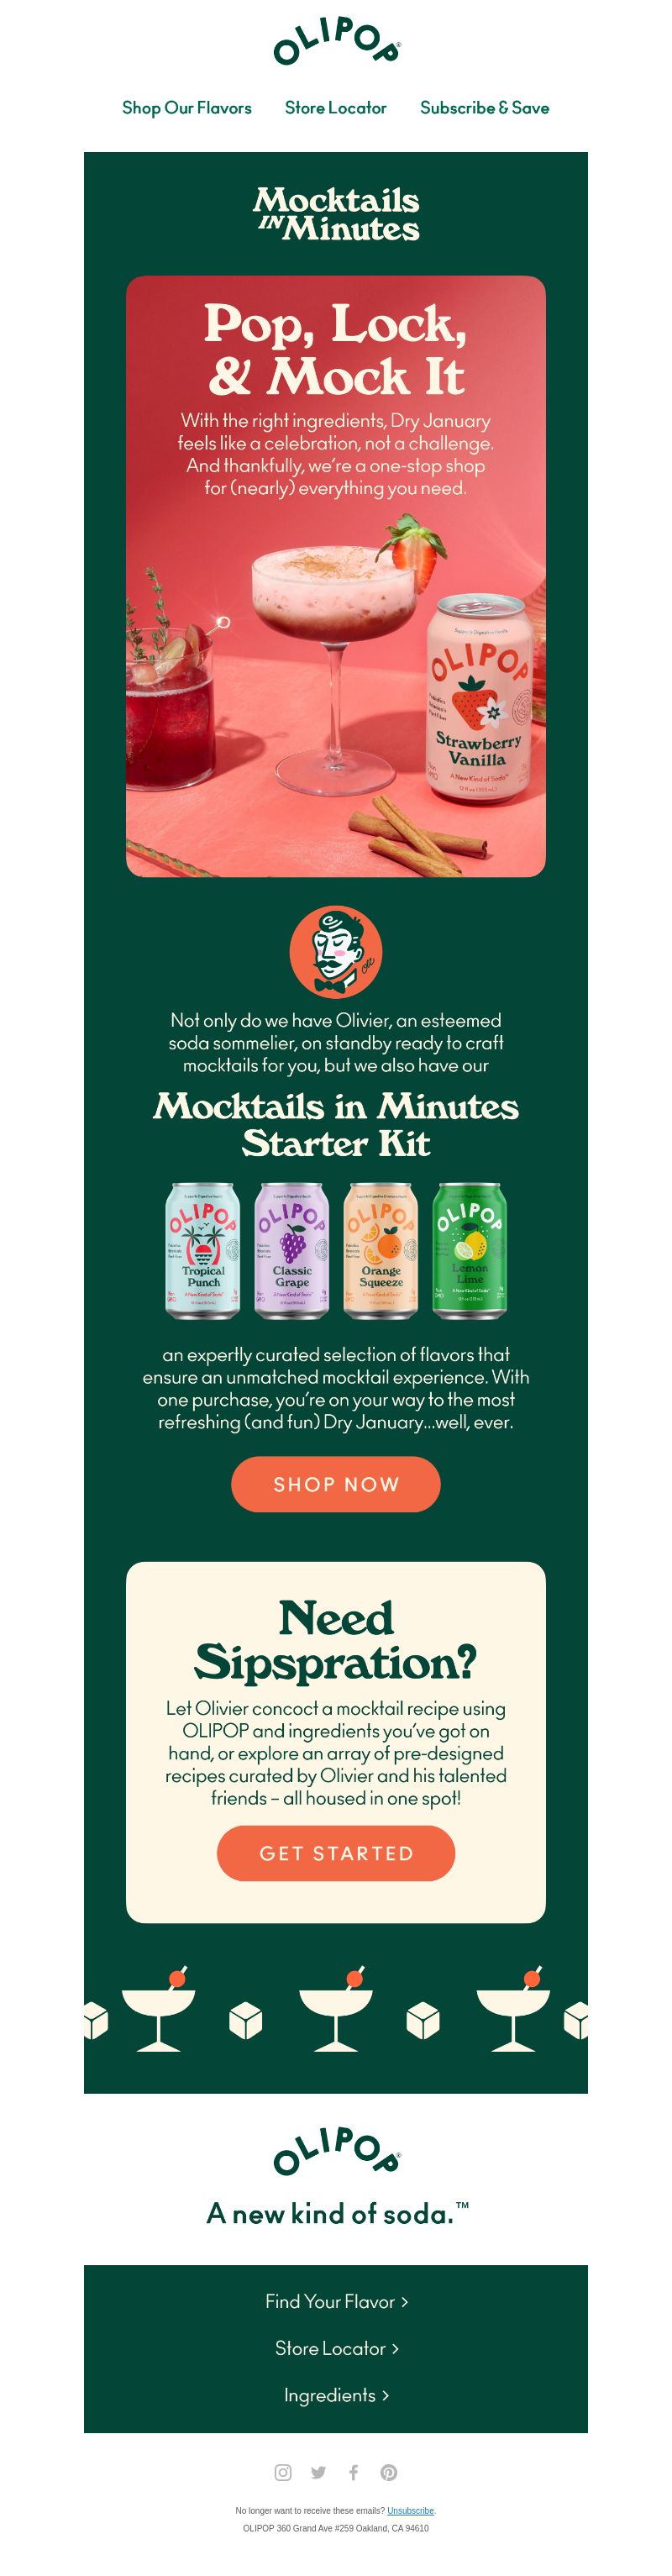Expand Find Your Flavor chevron link

[x=336, y=2301]
